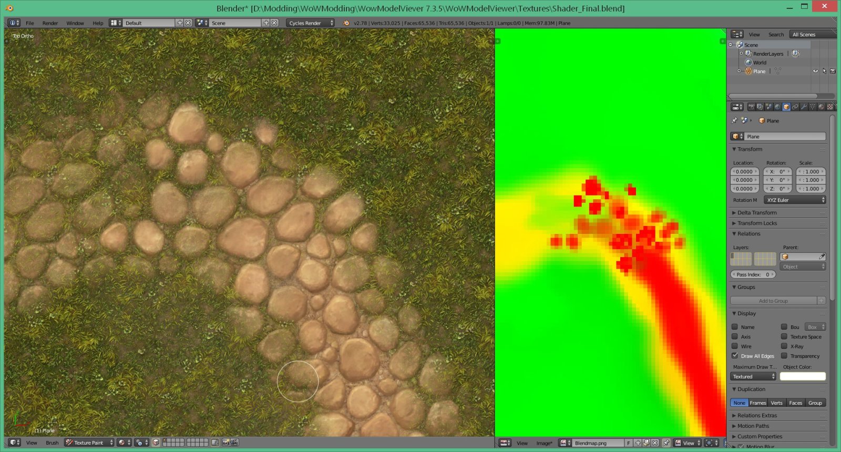Viewport: 841px width, 452px height.
Task: Open Render properties tab camera icon
Action: click(x=752, y=107)
